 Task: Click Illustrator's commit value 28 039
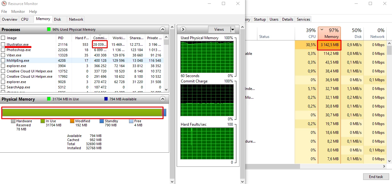(x=100, y=45)
